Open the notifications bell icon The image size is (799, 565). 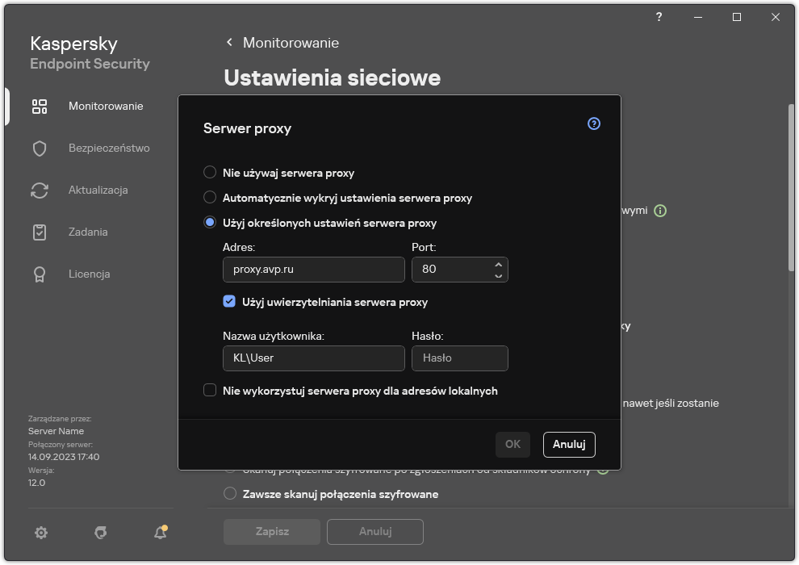coord(160,533)
